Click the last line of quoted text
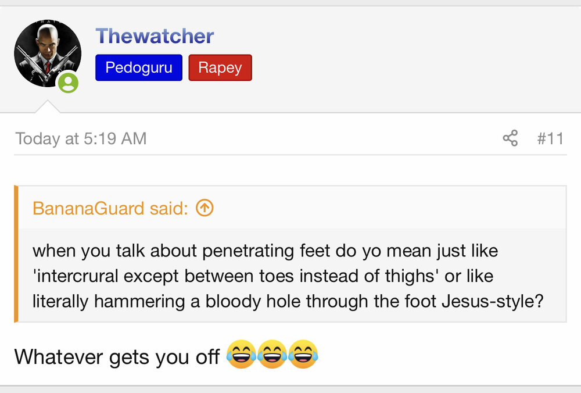Image resolution: width=581 pixels, height=393 pixels. (x=288, y=302)
